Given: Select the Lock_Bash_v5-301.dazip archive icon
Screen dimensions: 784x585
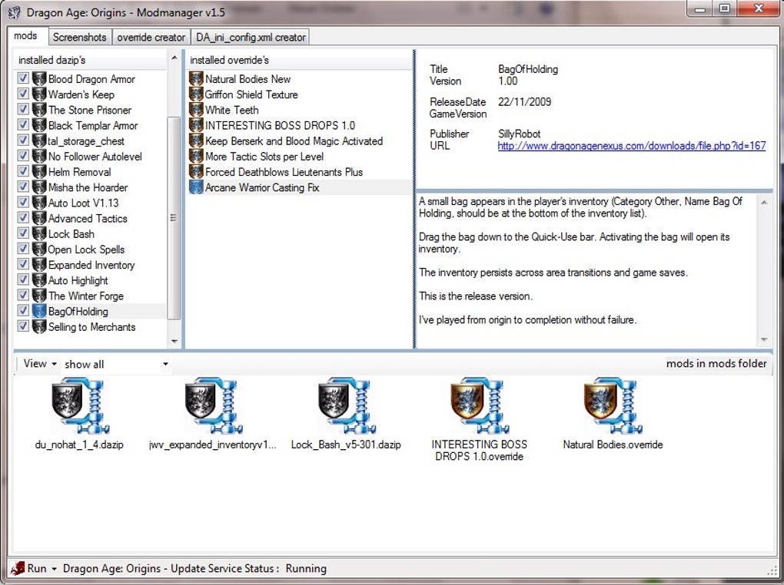Looking at the screenshot, I should pos(347,405).
